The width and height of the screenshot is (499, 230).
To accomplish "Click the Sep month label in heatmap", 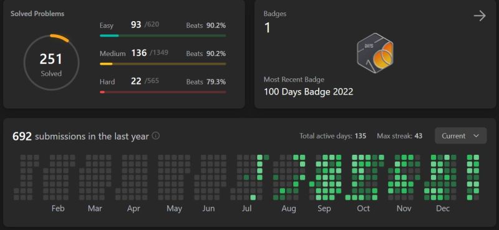I will point(324,208).
